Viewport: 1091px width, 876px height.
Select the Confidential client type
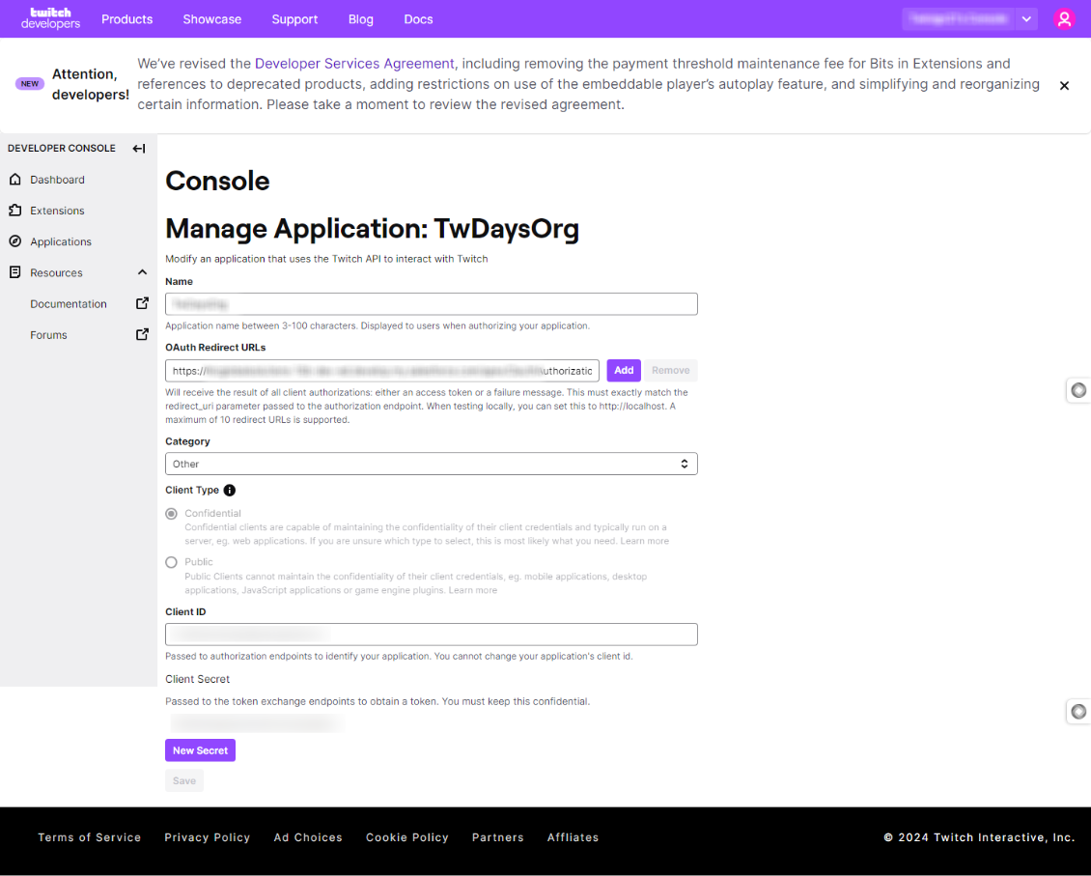(171, 514)
